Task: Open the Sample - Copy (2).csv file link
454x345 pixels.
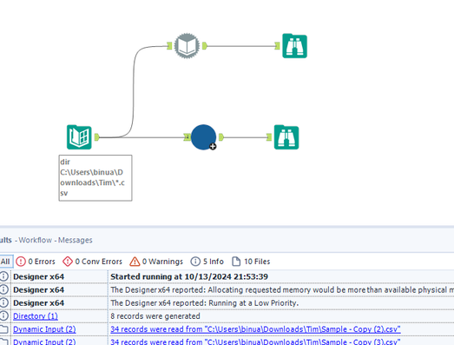Action: point(255,329)
